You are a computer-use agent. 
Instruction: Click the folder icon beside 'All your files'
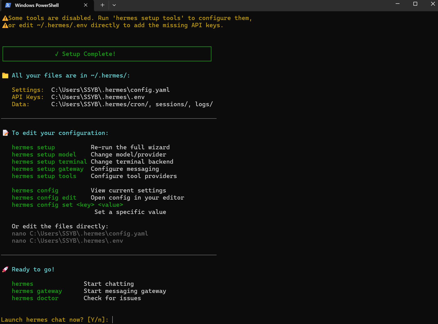pos(5,75)
